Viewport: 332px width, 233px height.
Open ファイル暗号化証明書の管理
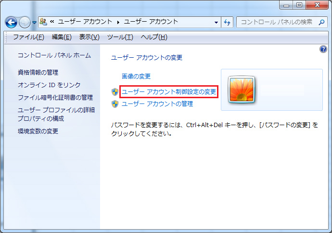coord(55,97)
